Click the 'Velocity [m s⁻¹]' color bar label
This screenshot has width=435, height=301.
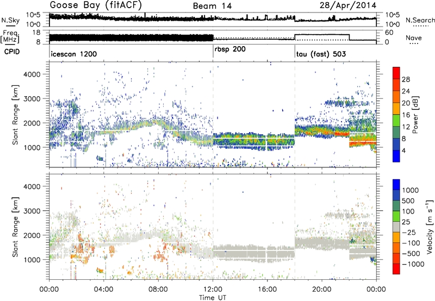click(430, 227)
